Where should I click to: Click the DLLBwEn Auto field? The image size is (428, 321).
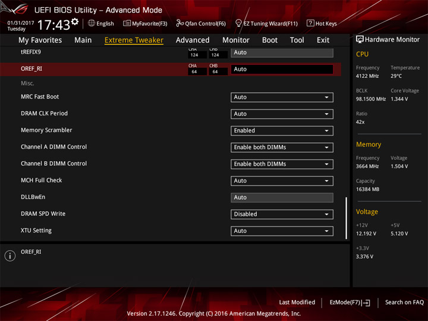tap(282, 197)
